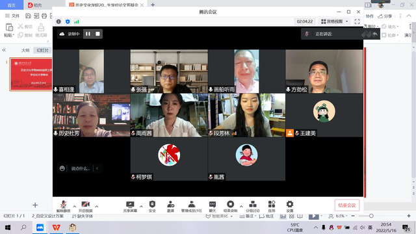
Task: Adjust the WPS zoom slider
Action: click(x=371, y=216)
